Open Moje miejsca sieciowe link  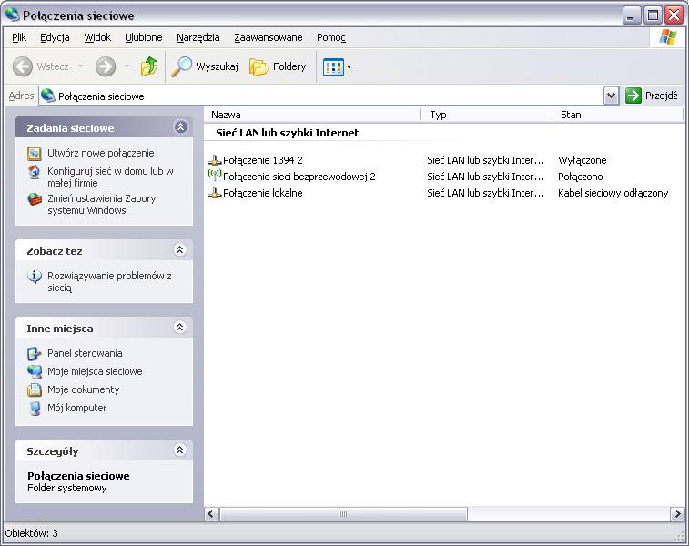[95, 371]
